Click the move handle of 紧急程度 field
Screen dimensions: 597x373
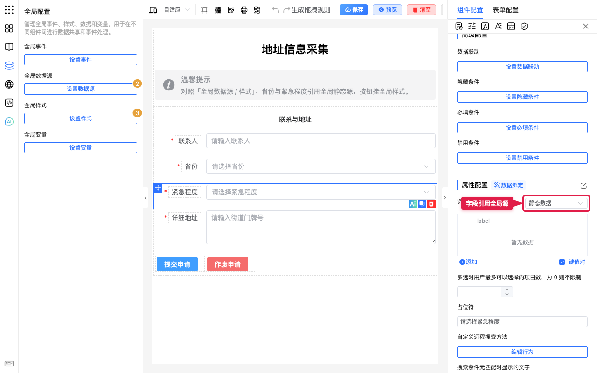tap(158, 187)
